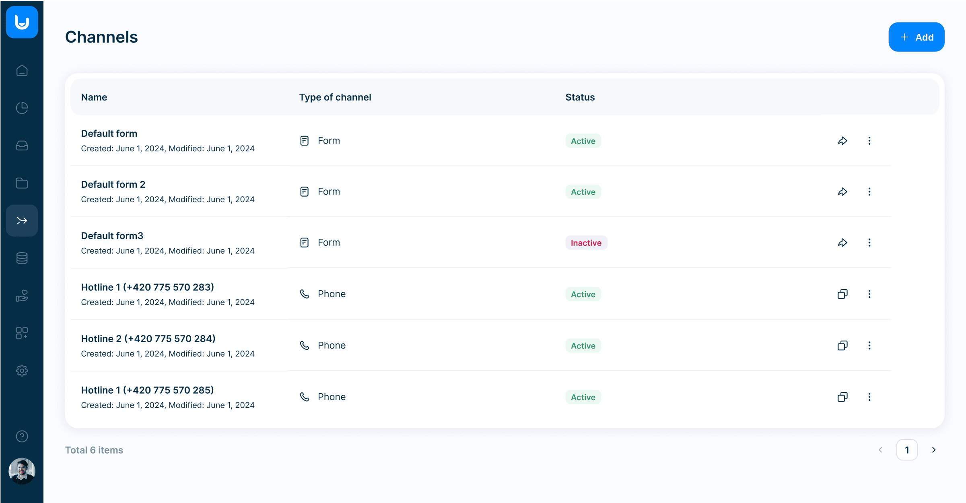Go to next page arrow
Image resolution: width=966 pixels, height=503 pixels.
coord(934,450)
